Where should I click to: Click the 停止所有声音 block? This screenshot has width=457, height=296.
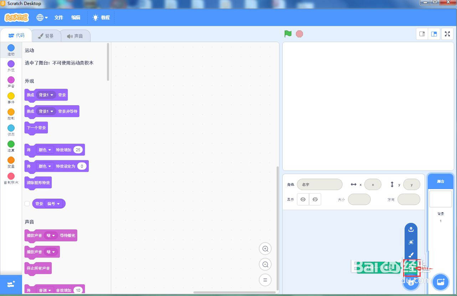pos(38,268)
